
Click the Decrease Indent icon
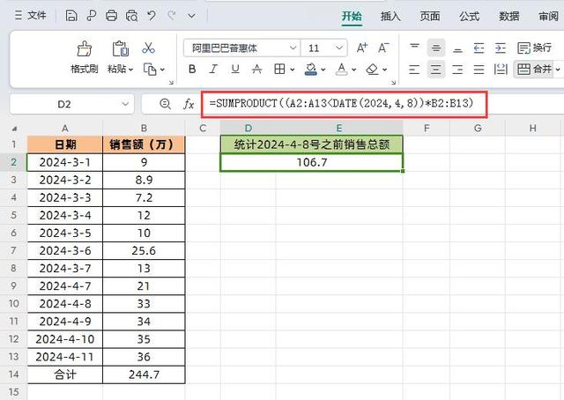coord(479,48)
